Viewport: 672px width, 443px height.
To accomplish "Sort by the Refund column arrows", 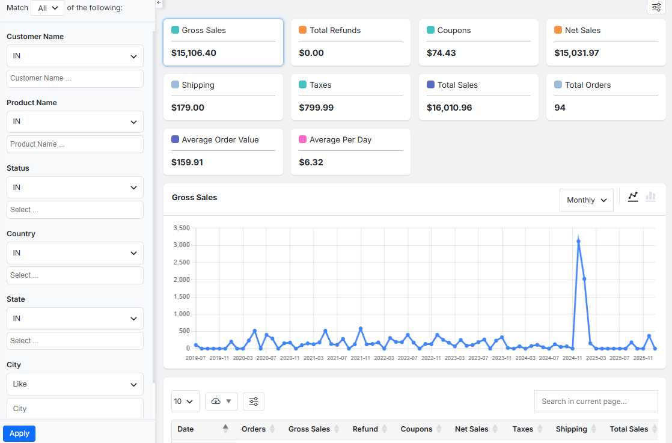I will coord(385,429).
